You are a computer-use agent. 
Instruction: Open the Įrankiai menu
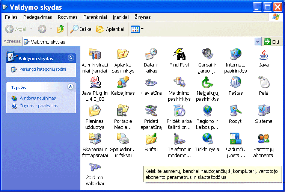121,17
